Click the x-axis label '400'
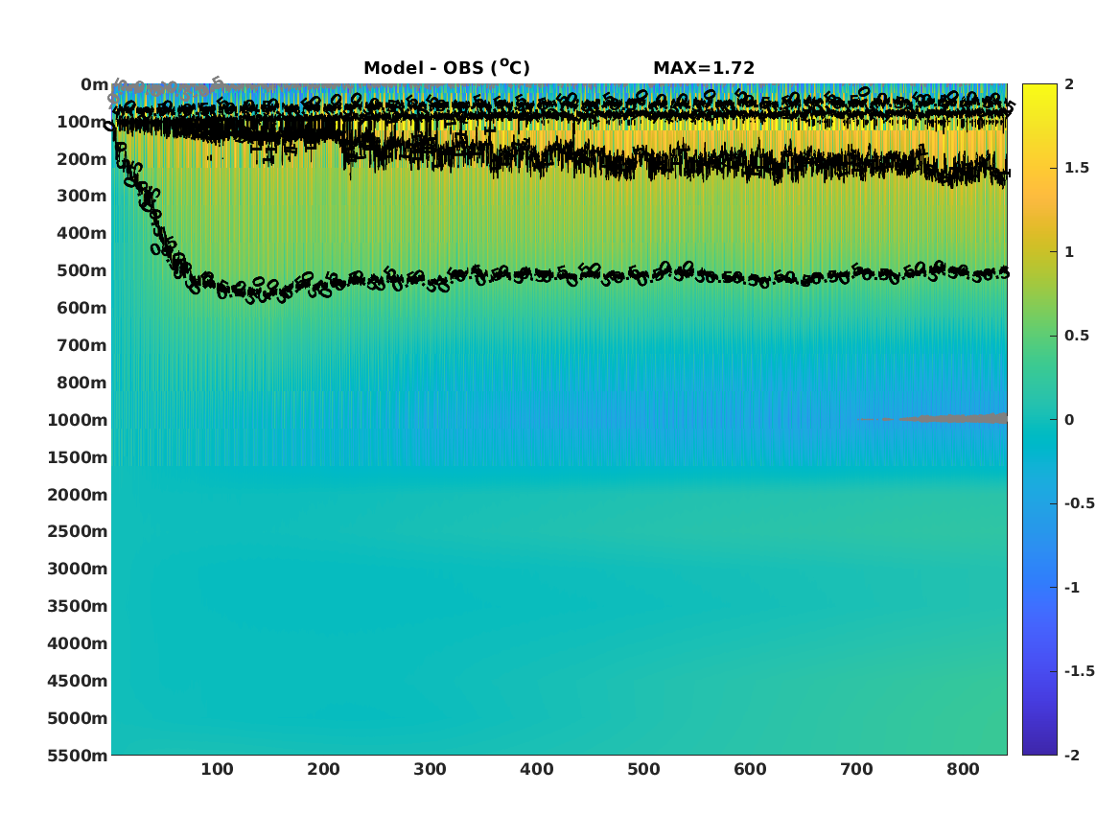 [537, 769]
